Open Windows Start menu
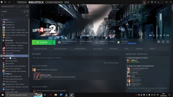 tap(2, 95)
